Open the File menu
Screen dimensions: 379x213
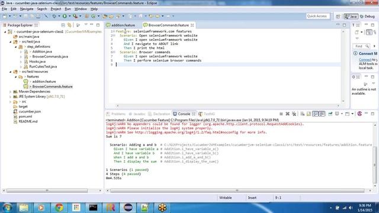(4, 9)
